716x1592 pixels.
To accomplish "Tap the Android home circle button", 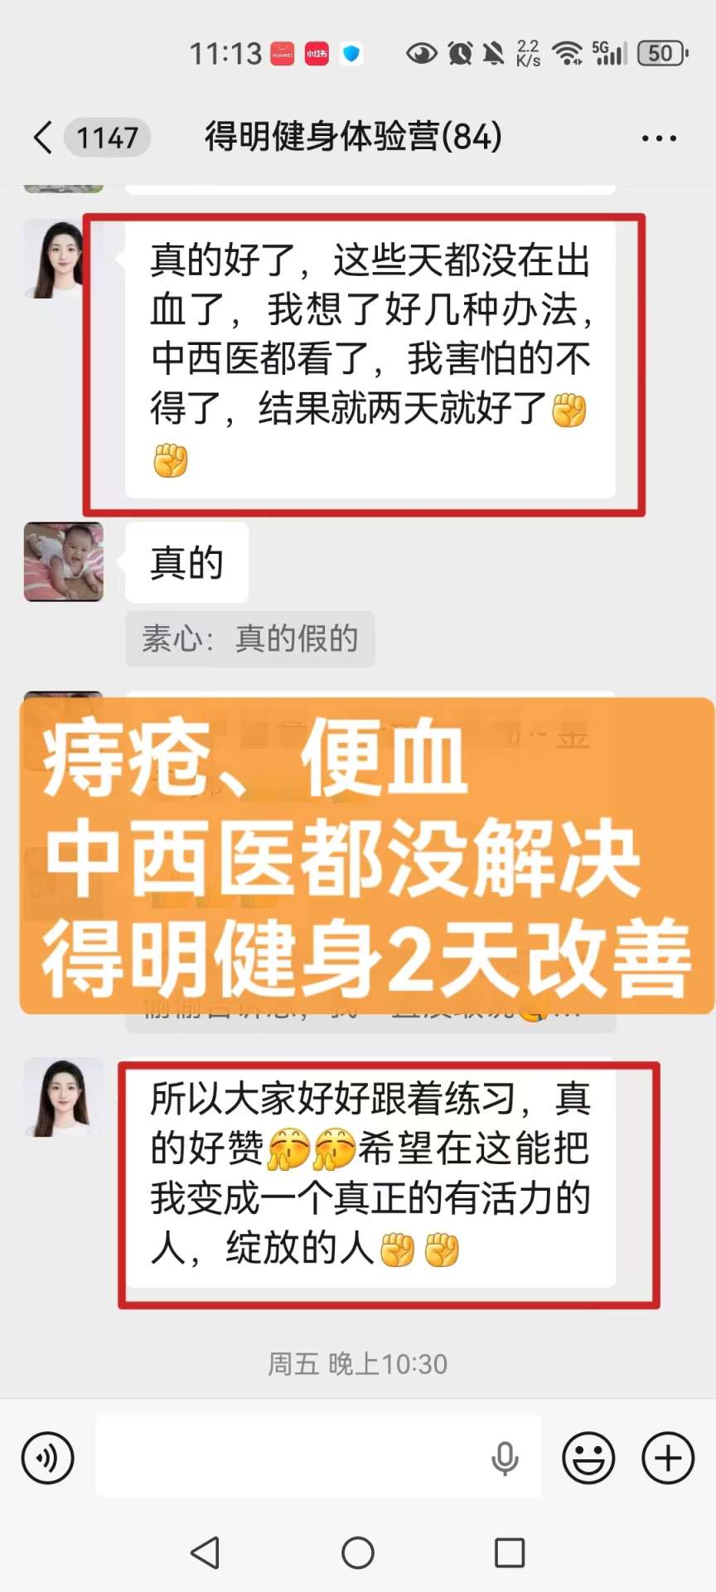I will click(x=358, y=1552).
